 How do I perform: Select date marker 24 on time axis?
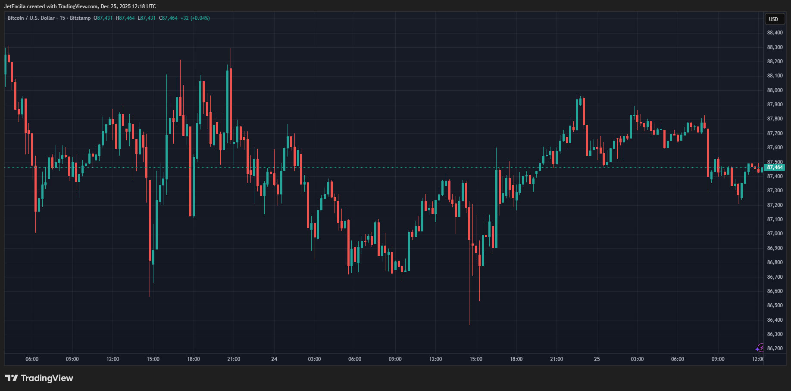[274, 359]
